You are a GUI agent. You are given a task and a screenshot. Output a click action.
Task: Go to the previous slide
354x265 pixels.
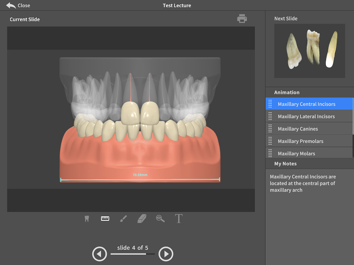(x=99, y=254)
